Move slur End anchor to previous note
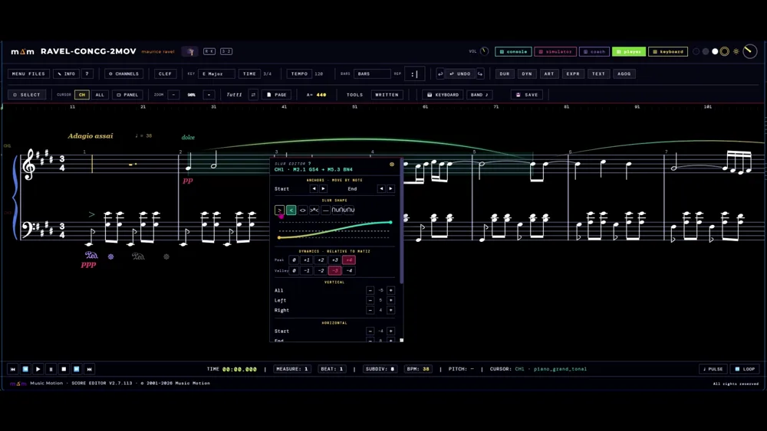 point(381,188)
